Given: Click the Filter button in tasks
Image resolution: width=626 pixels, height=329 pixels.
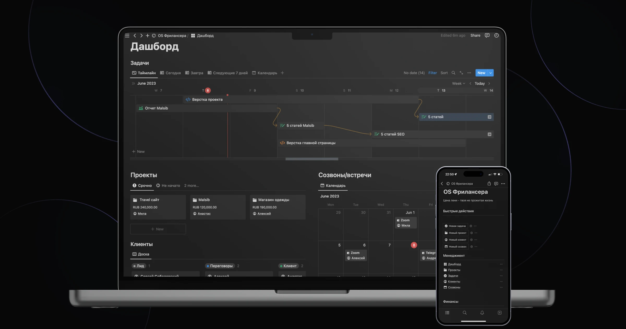Looking at the screenshot, I should point(432,73).
